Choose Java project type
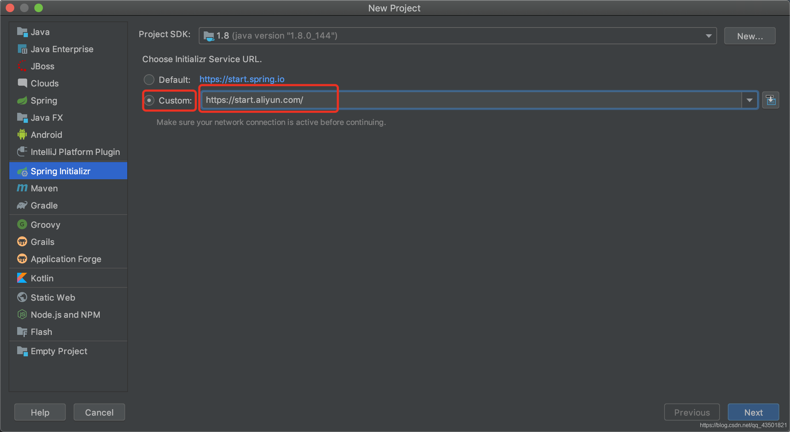This screenshot has width=790, height=432. click(x=68, y=32)
